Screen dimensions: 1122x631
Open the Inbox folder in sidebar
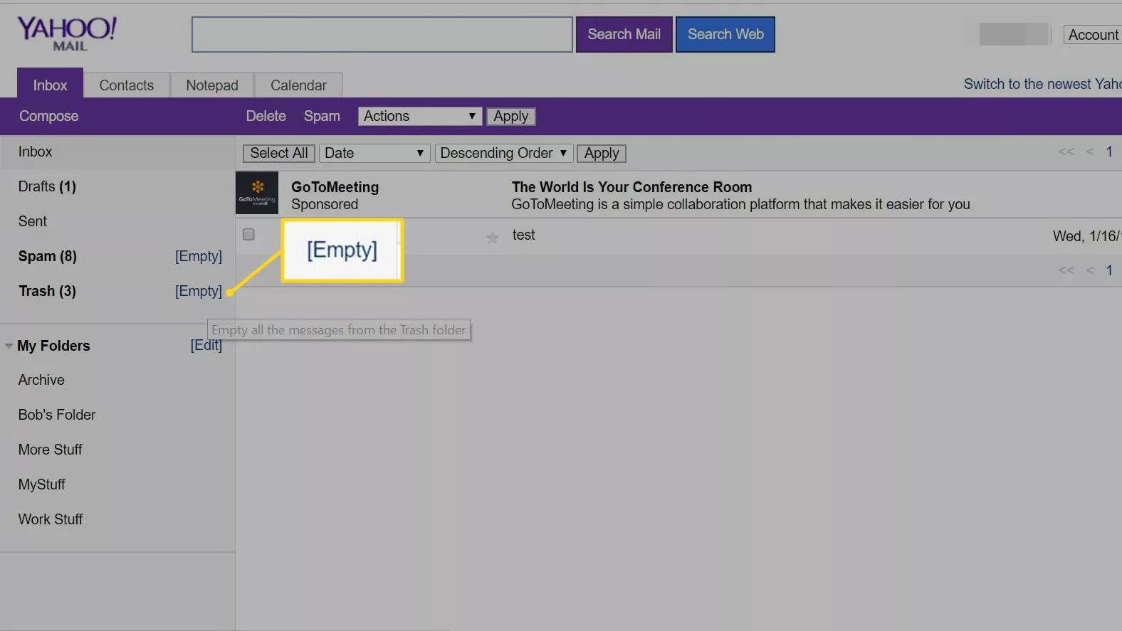pos(35,152)
